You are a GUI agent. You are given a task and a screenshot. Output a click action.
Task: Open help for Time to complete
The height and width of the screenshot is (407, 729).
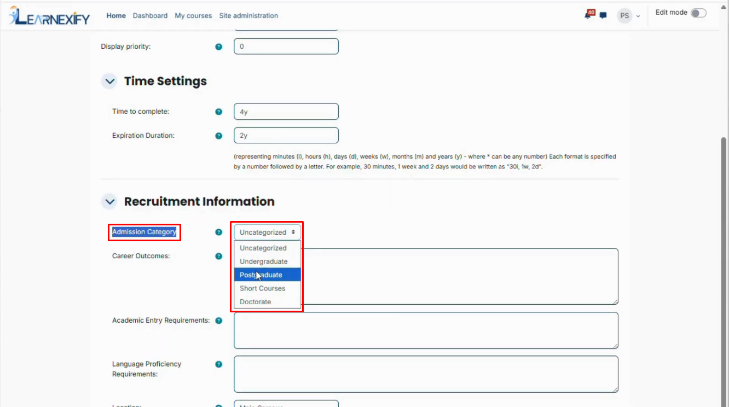(x=219, y=112)
